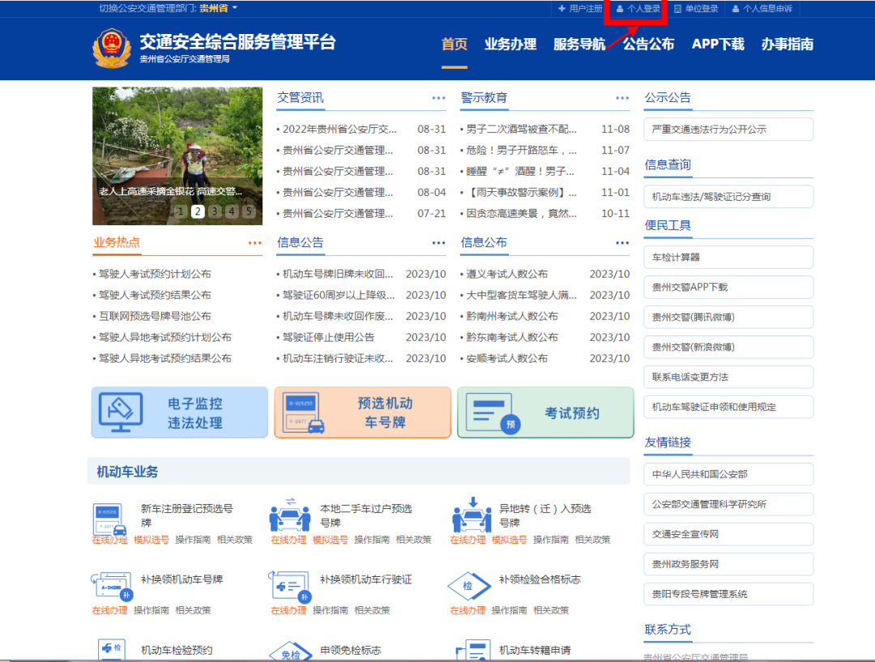The width and height of the screenshot is (875, 662).
Task: Open the 信息公告 more dots
Action: coord(438,243)
